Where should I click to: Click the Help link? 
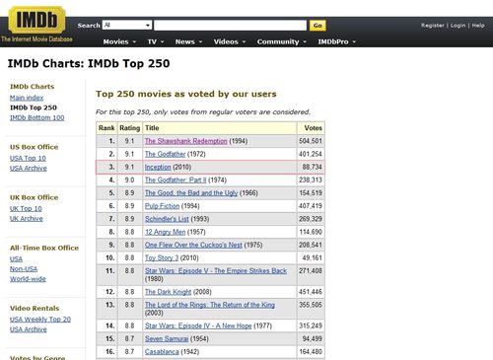(x=478, y=26)
